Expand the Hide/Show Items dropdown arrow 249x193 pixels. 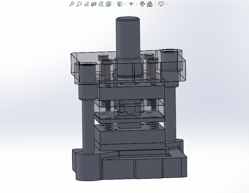[137, 4]
